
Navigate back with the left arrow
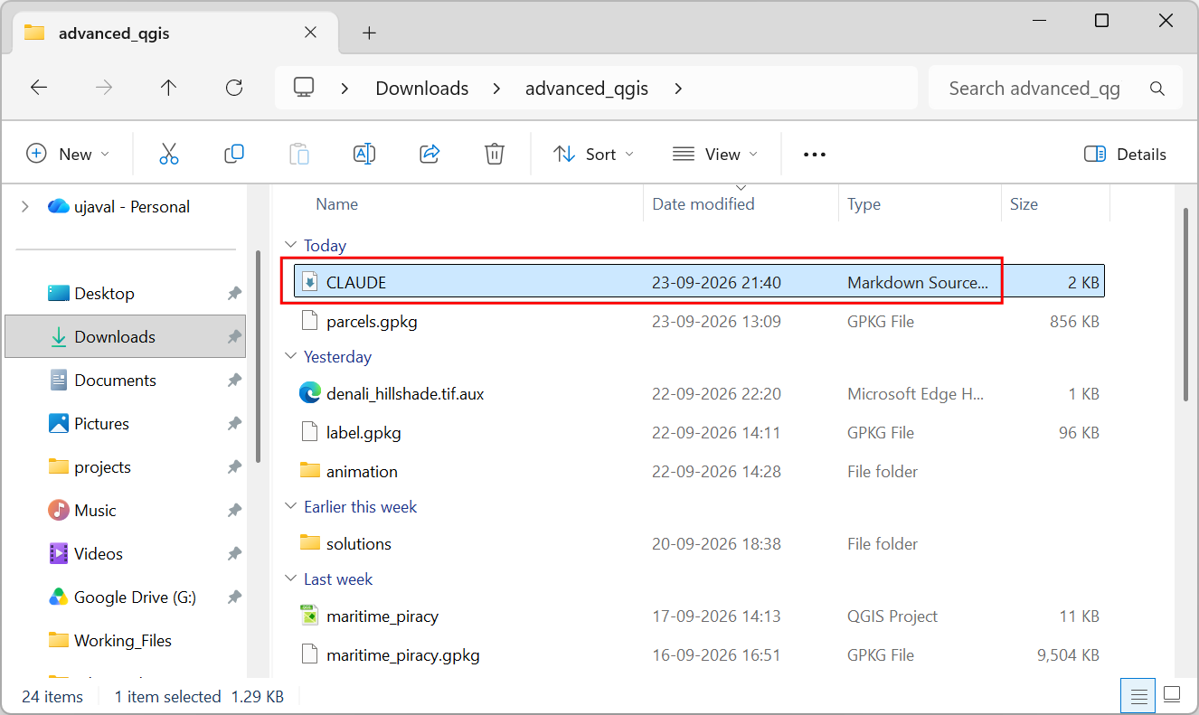coord(39,88)
